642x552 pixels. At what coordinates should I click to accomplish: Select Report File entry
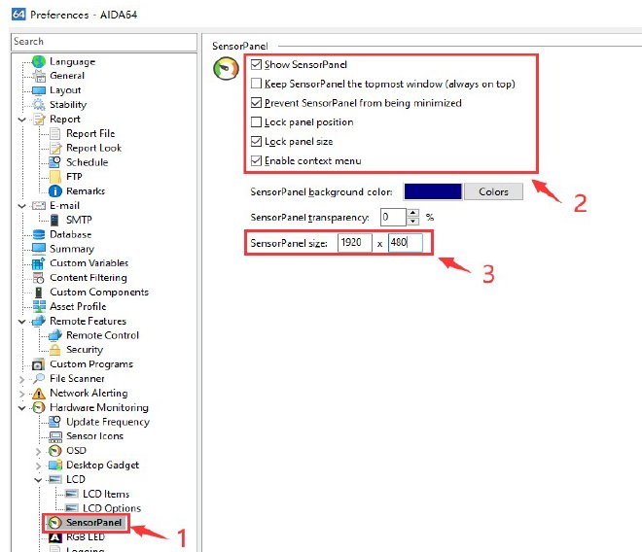pos(90,133)
